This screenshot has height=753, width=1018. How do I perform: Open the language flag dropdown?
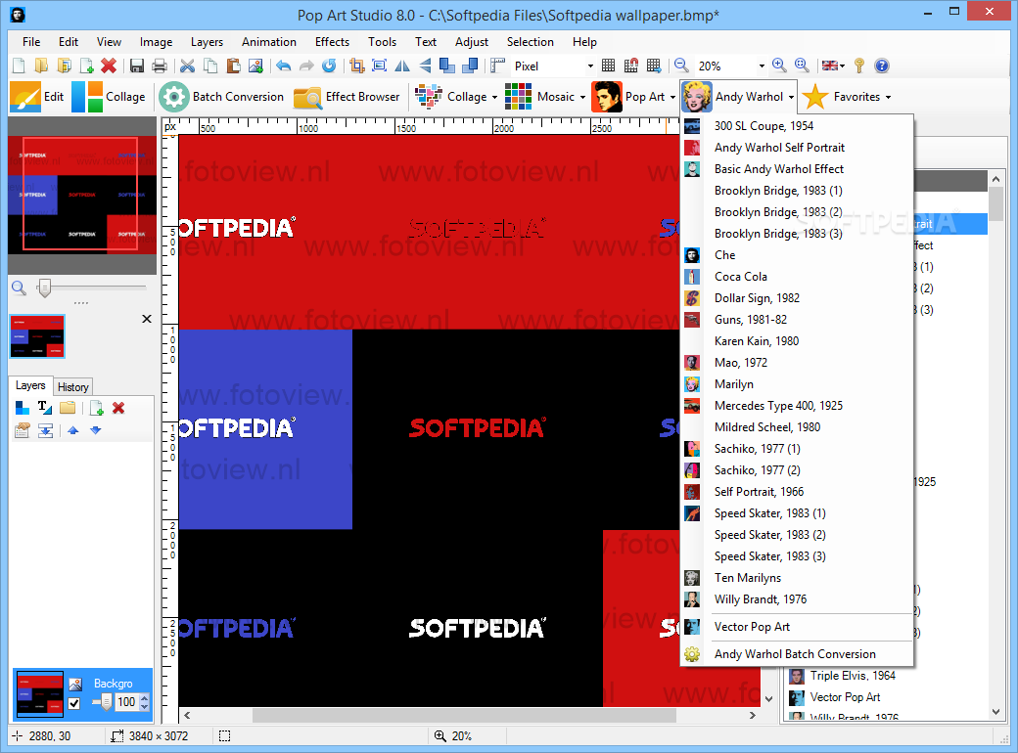pos(834,66)
